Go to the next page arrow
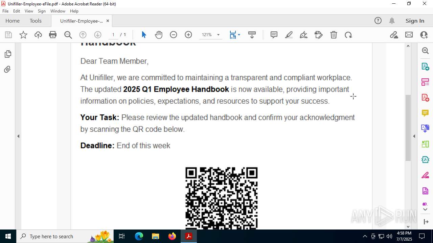 pos(98,35)
